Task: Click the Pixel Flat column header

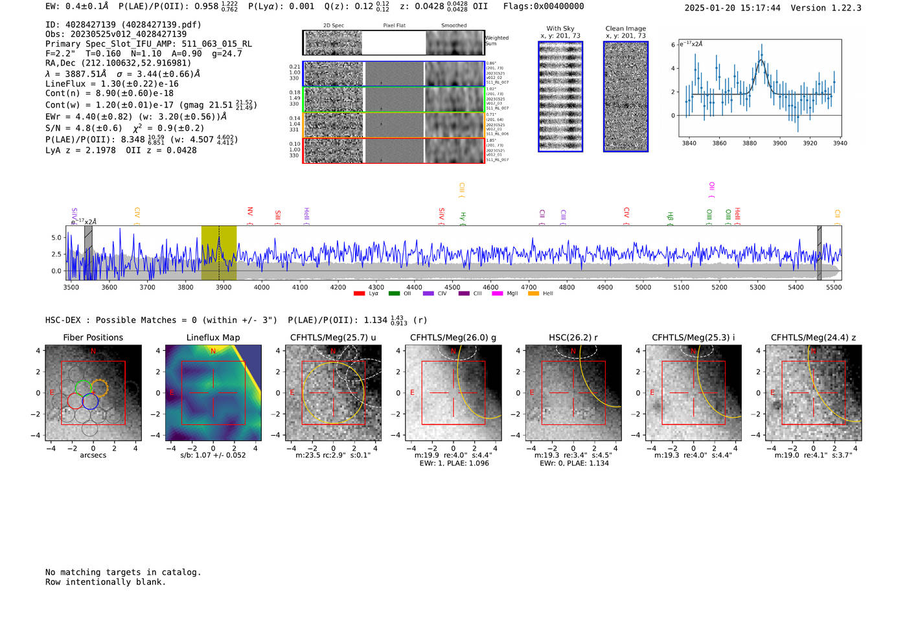Action: [x=394, y=26]
